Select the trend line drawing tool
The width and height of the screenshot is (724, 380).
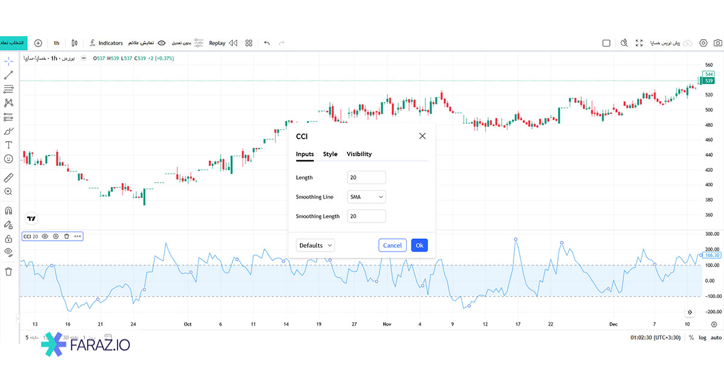8,75
